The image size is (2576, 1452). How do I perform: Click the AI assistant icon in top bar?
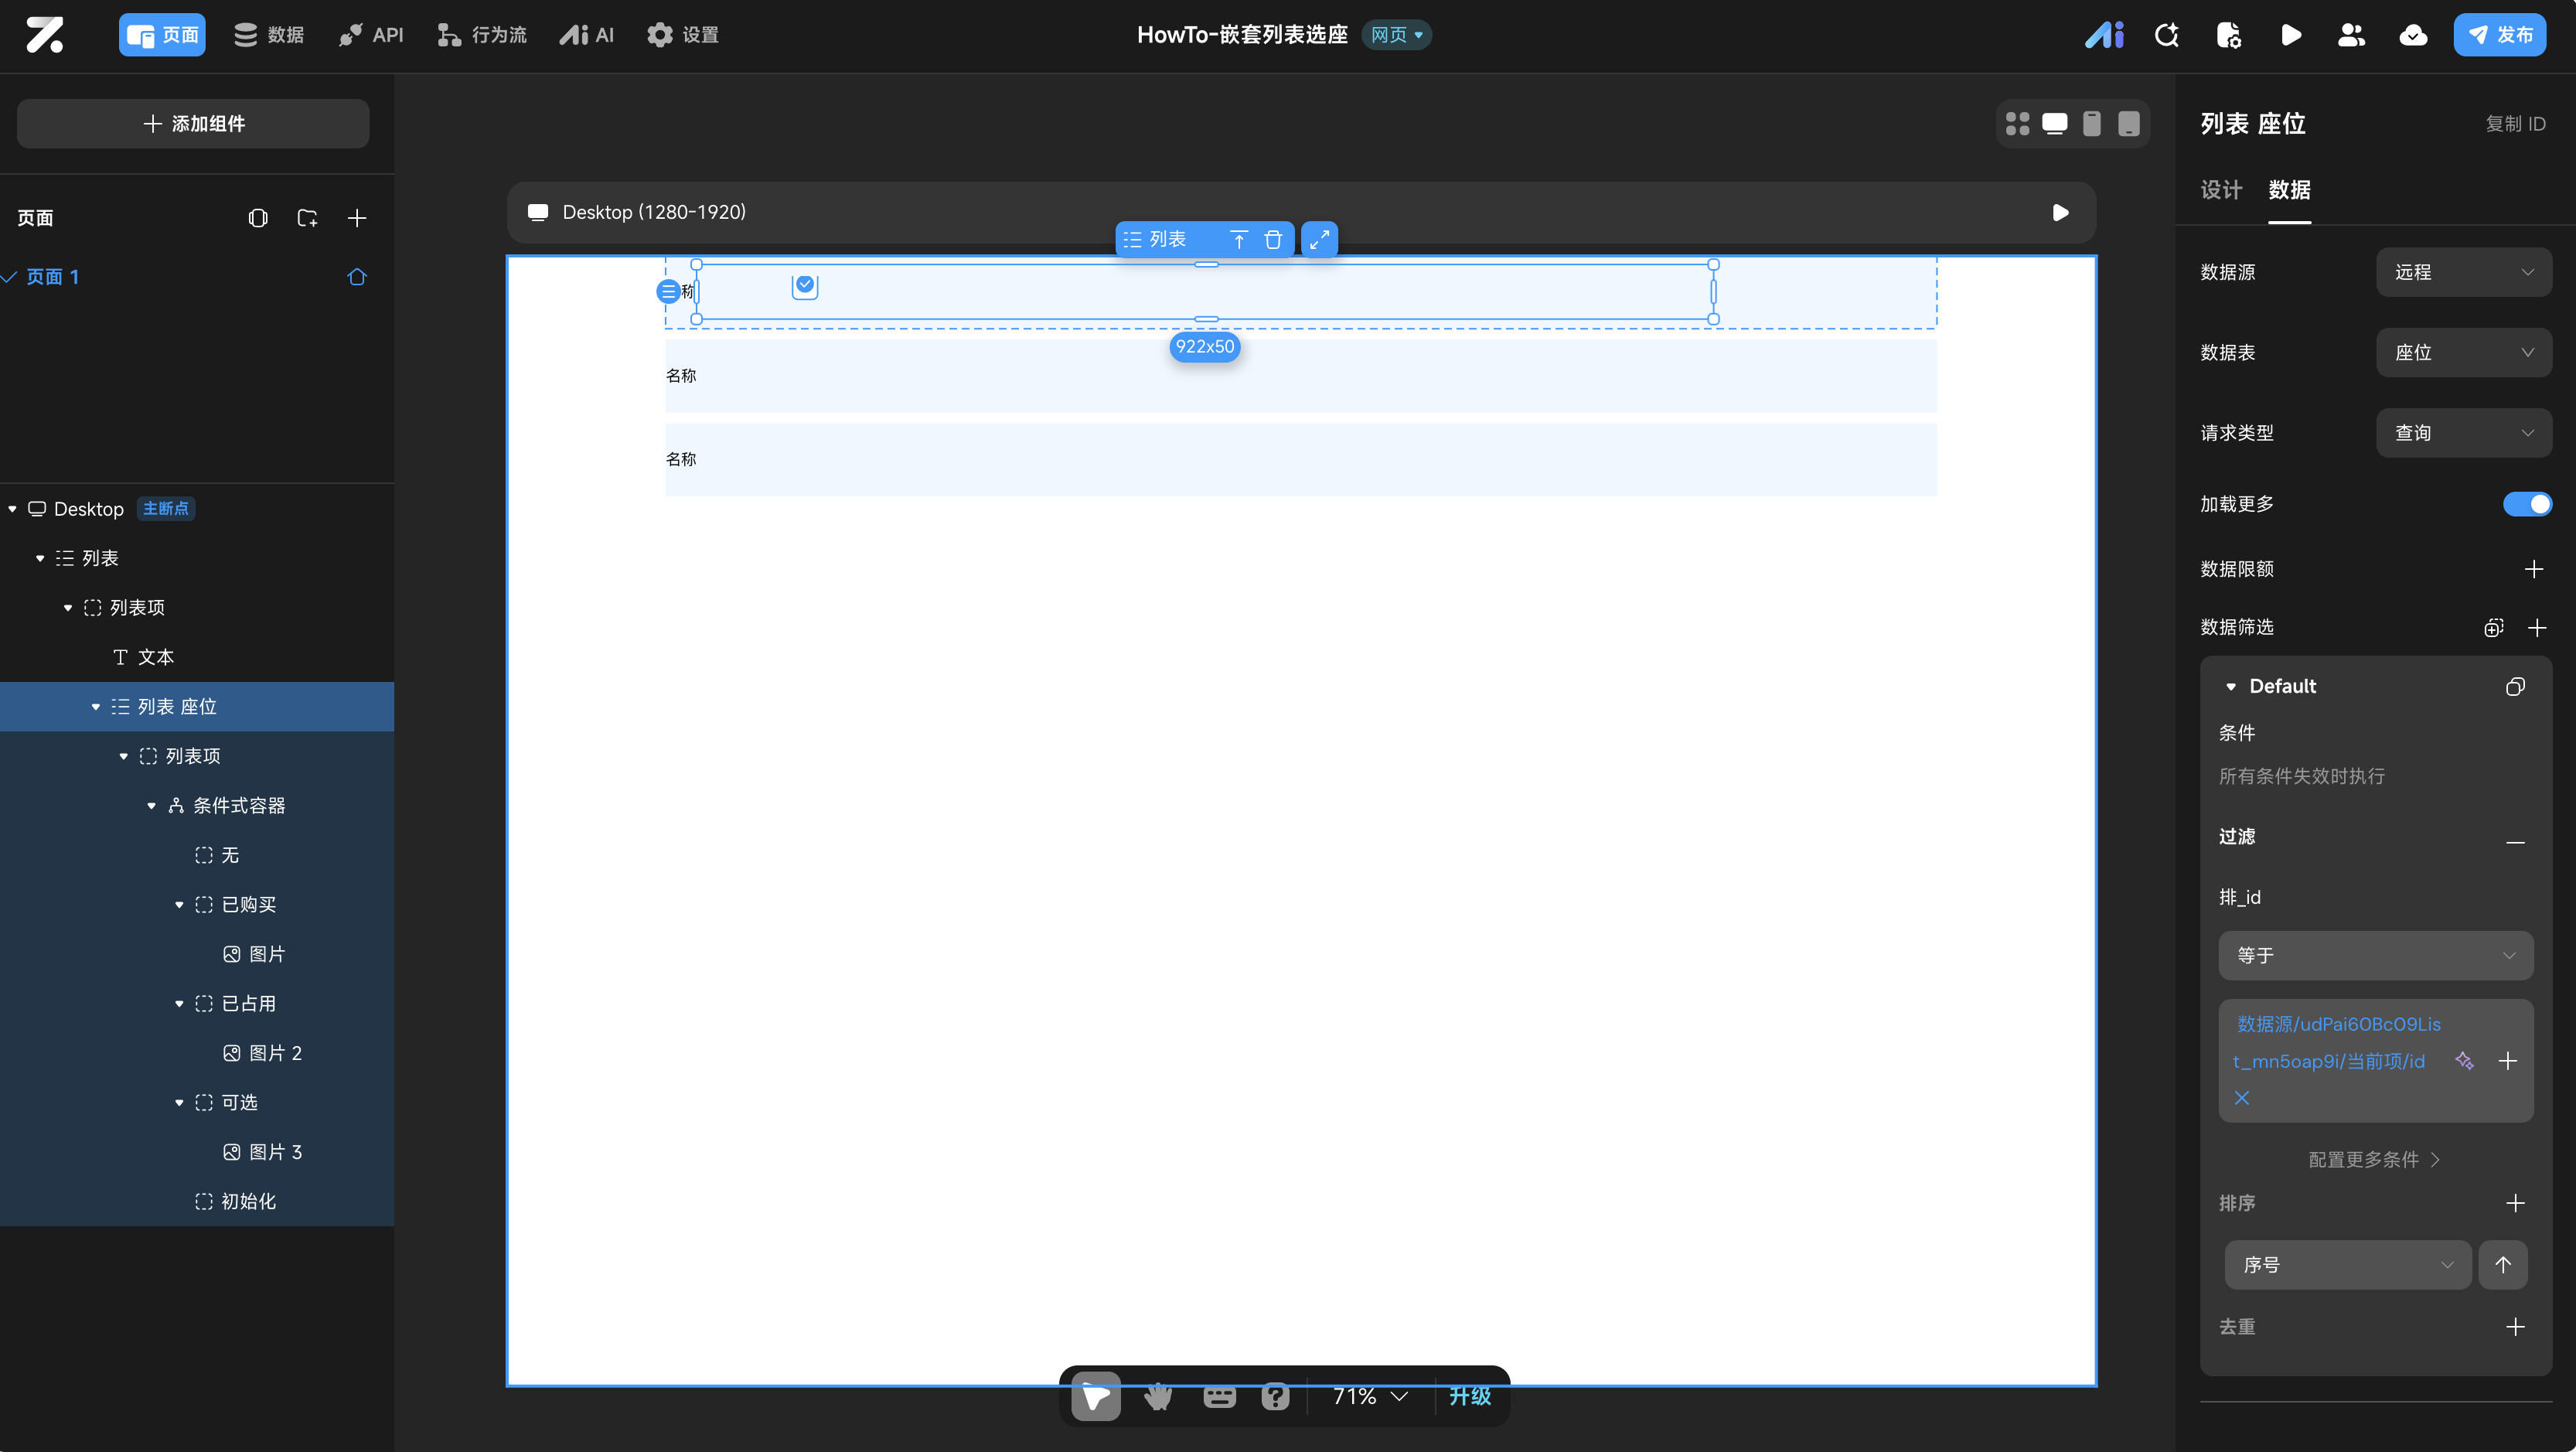tap(2104, 35)
